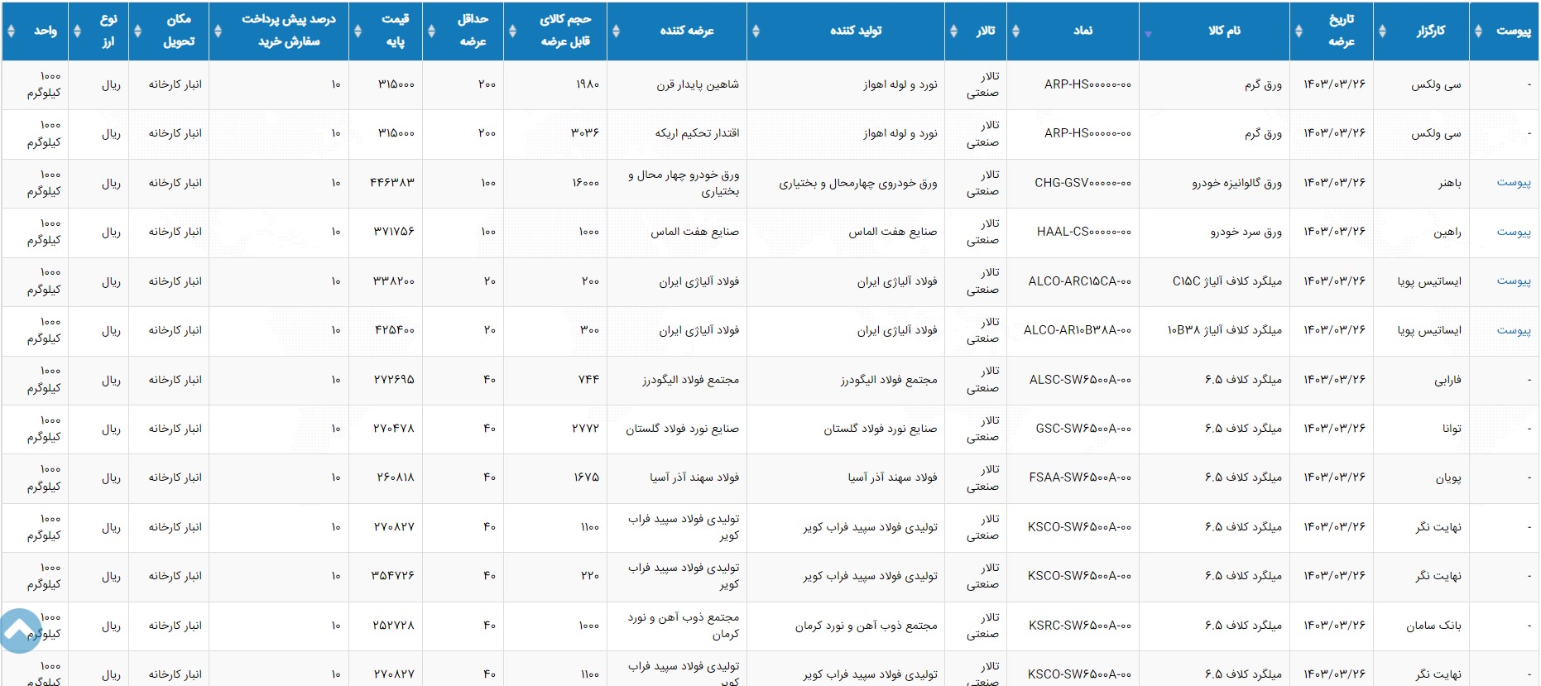Click broker name فارابی
This screenshot has width=1541, height=686.
coord(1447,380)
